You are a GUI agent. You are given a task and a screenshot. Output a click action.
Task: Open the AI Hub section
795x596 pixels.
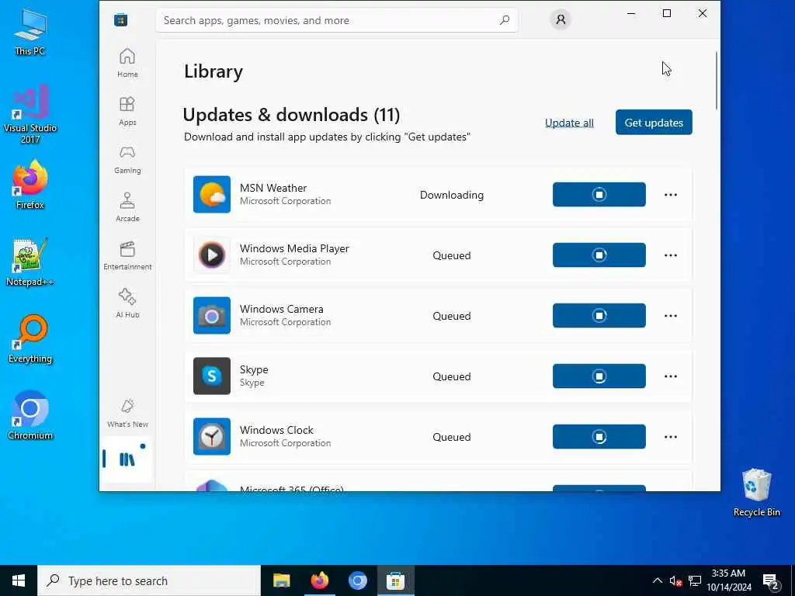pyautogui.click(x=127, y=303)
